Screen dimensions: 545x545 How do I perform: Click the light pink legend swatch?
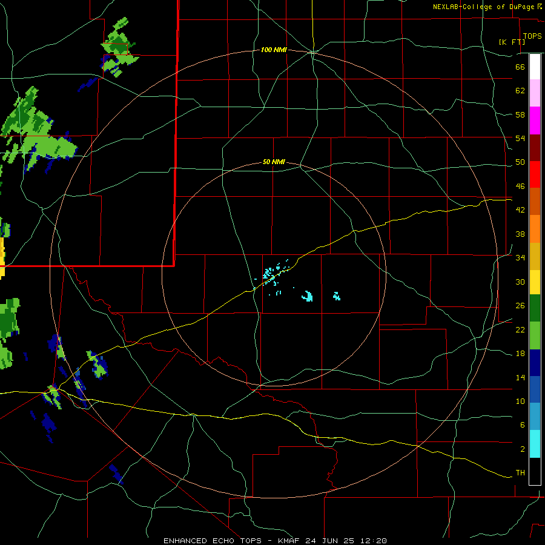click(535, 93)
